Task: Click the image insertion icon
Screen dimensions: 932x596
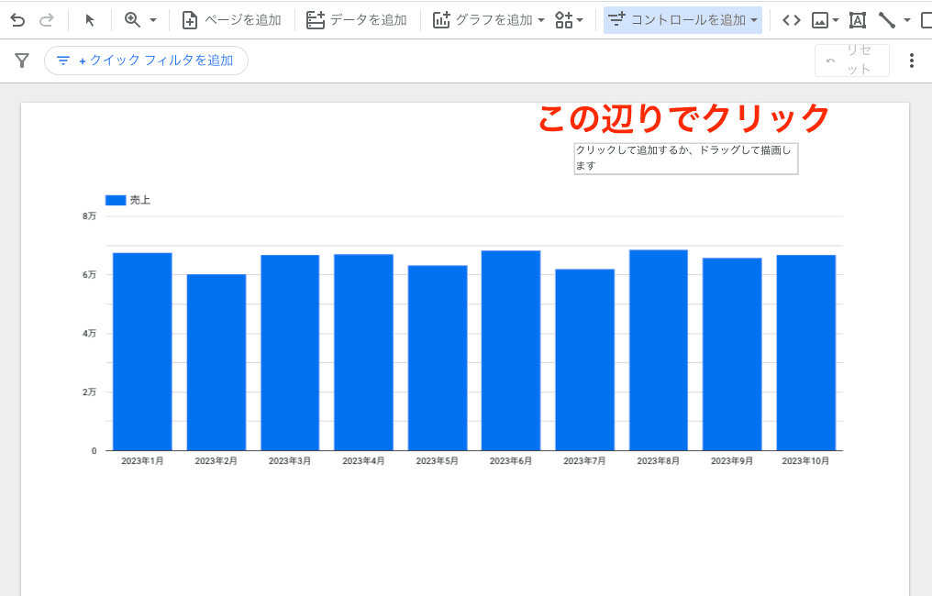Action: coord(819,19)
